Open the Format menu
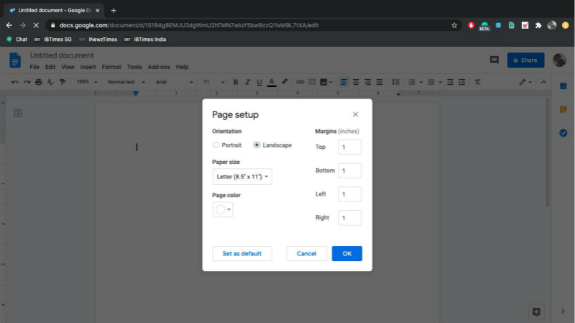Screen dimensions: 575x323 [111, 67]
